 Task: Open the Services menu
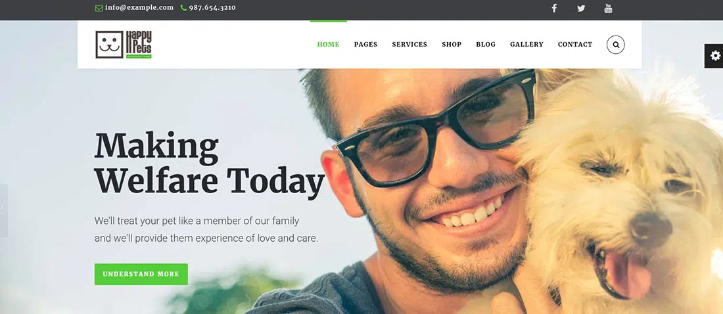(x=409, y=45)
